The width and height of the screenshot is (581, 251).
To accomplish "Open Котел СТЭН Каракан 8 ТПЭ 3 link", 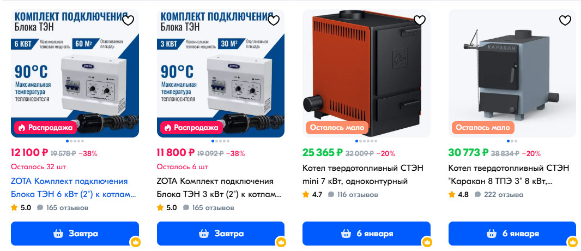I will 509,175.
